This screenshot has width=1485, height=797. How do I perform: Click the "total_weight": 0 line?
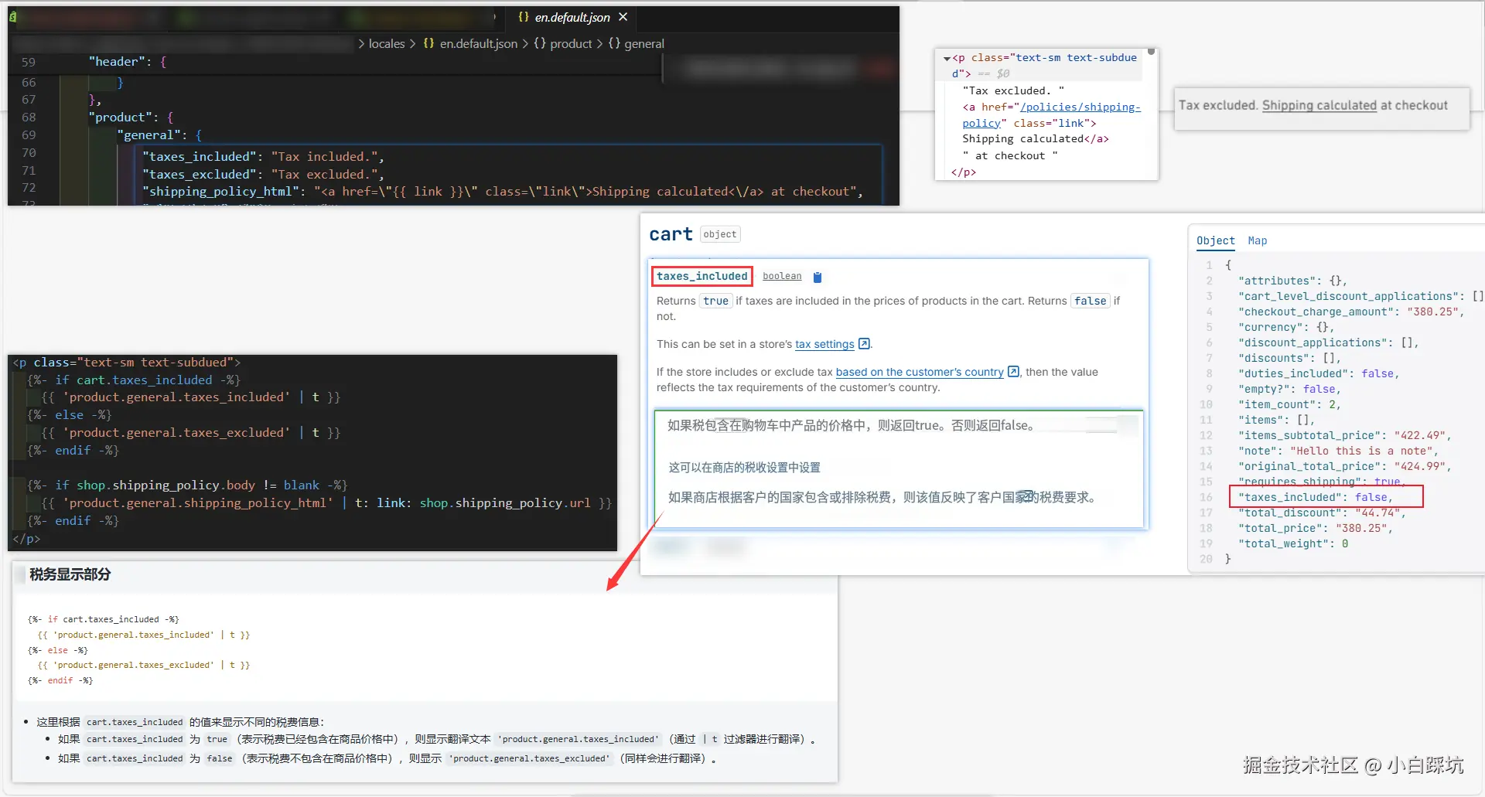(1293, 543)
